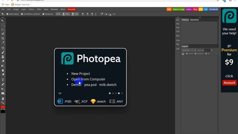The width and height of the screenshot is (238, 134).
Task: Select the Eyedropper tool
Action: (x=3, y=43)
